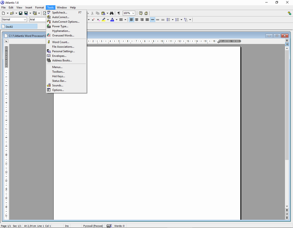Click the Outline list icon
The height and width of the screenshot is (228, 293).
pyautogui.click(x=186, y=20)
